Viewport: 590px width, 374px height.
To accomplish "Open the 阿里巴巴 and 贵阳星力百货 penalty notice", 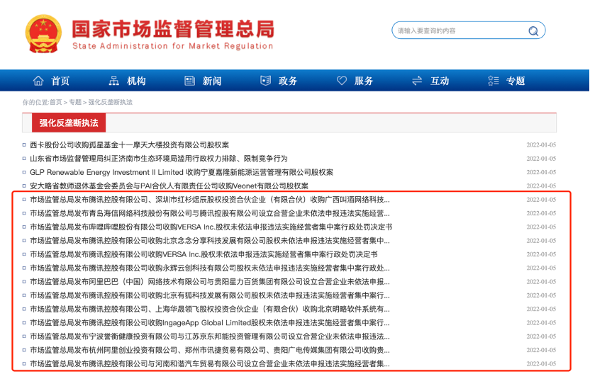I will pos(209,282).
